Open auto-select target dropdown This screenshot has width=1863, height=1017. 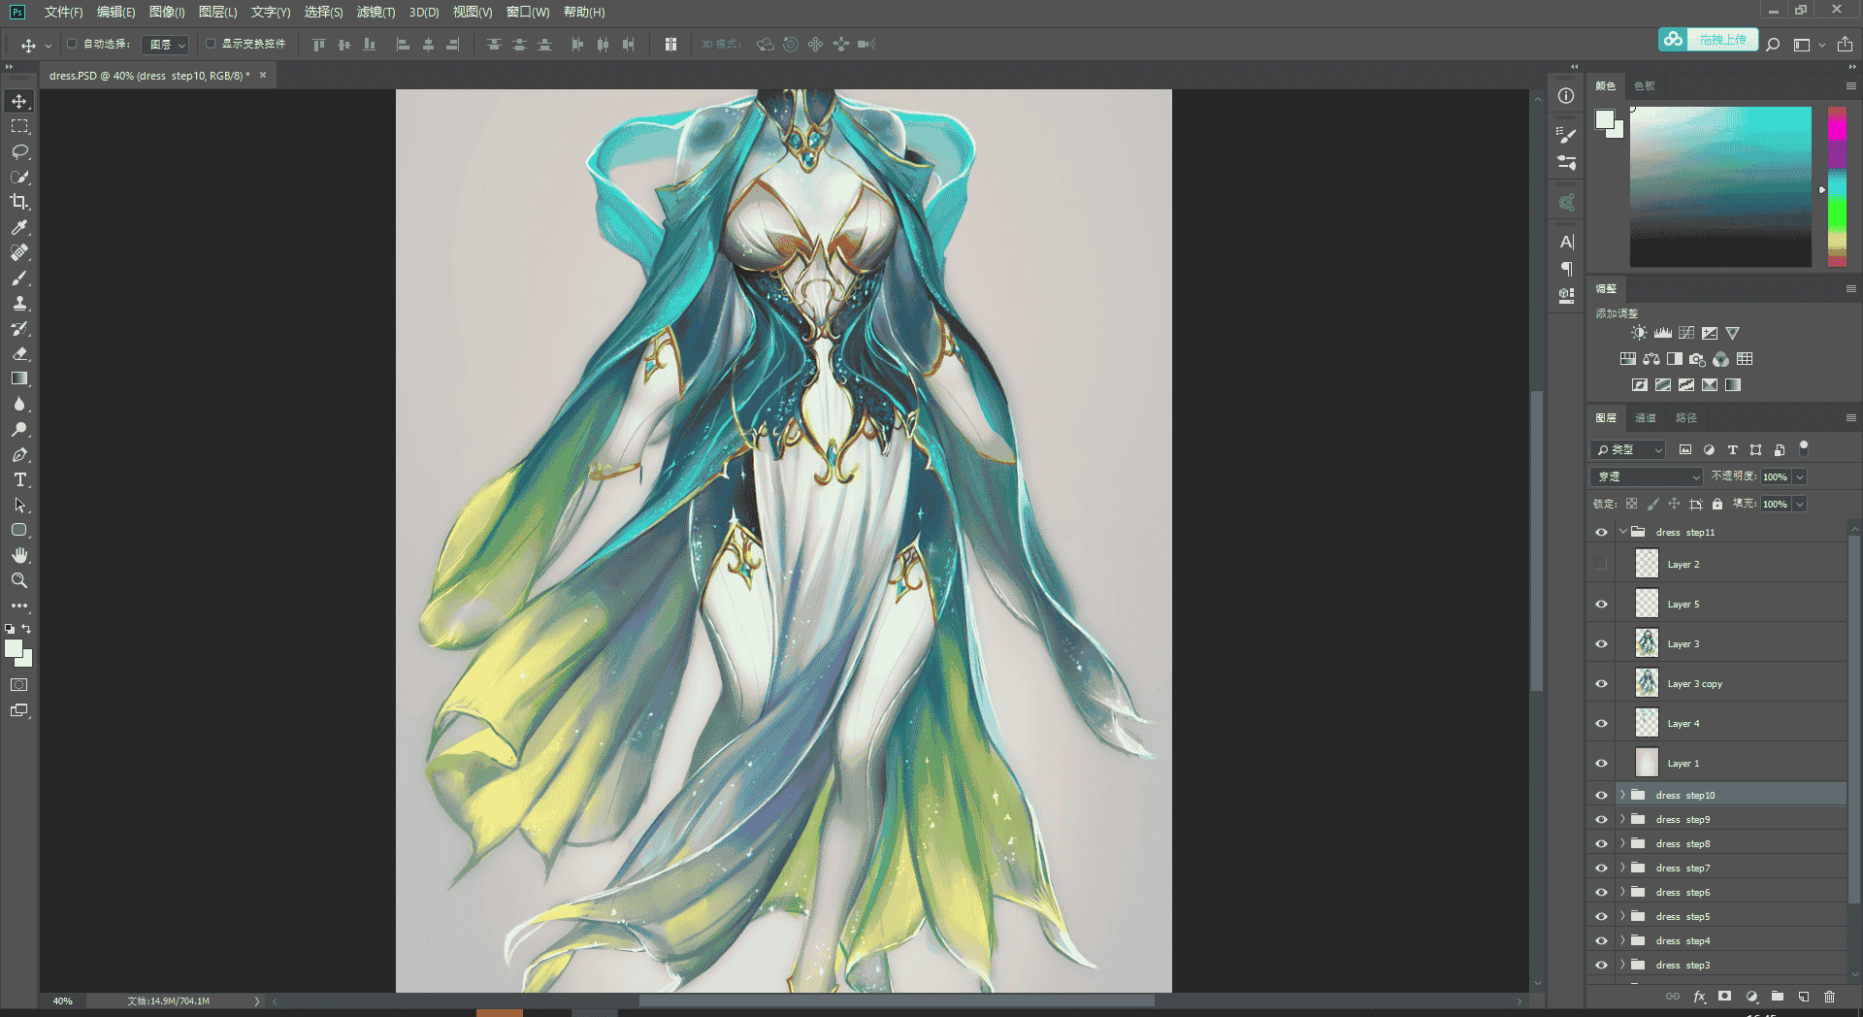(x=166, y=45)
